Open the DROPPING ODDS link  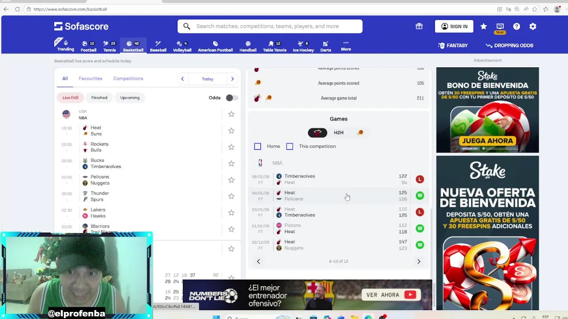[509, 45]
